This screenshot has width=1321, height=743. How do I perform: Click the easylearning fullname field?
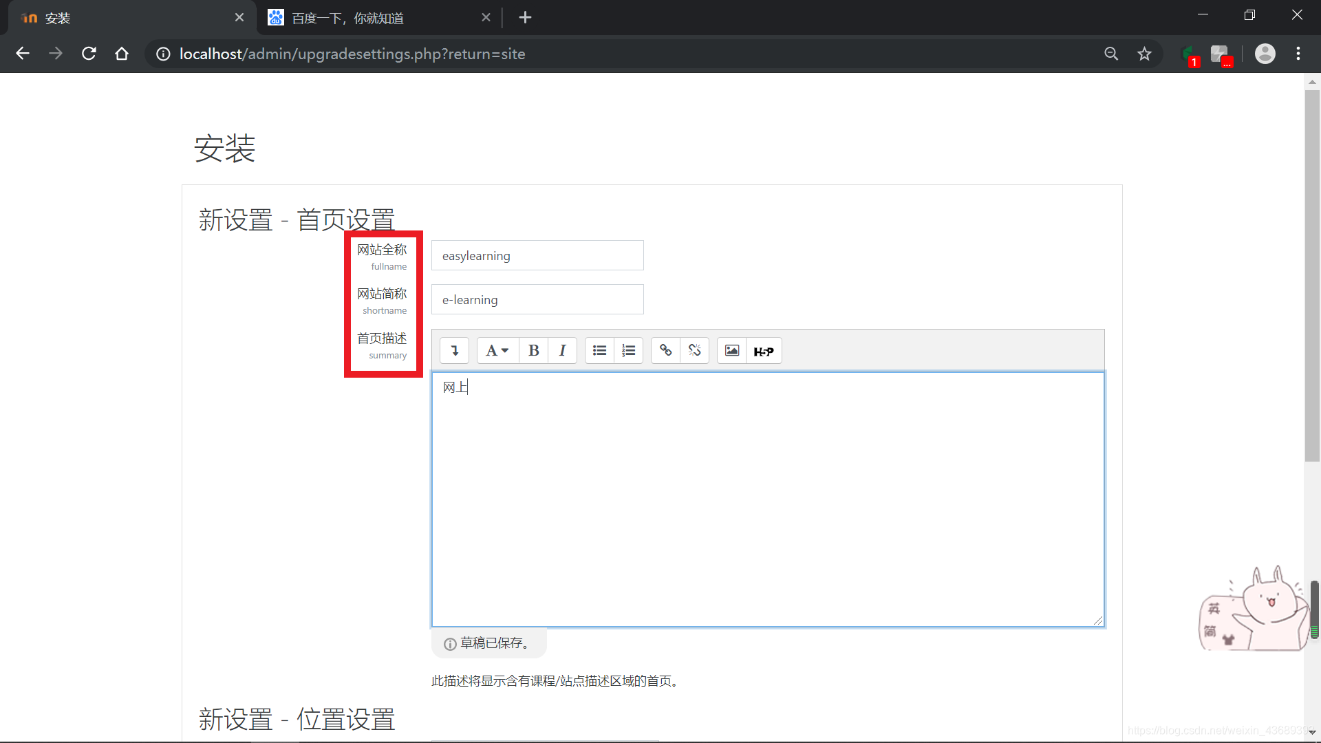[x=537, y=256]
